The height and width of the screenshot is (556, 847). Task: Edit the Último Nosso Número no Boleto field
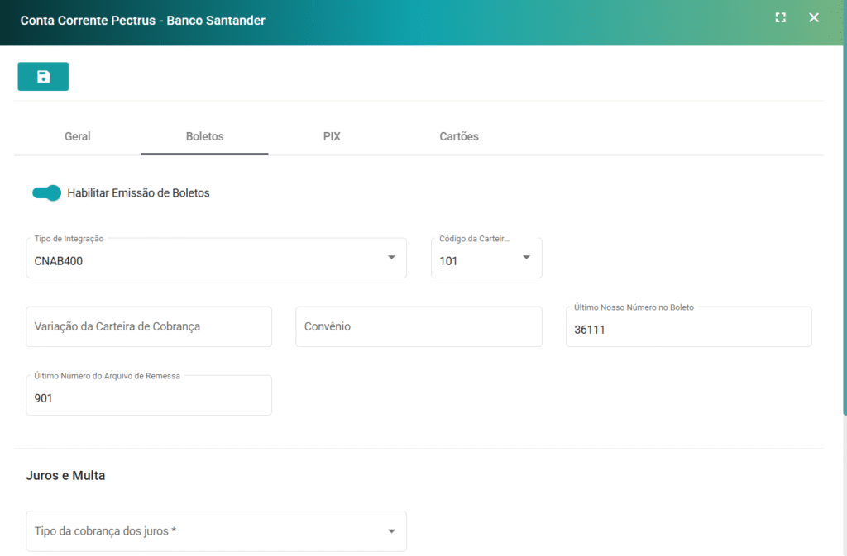(x=688, y=330)
